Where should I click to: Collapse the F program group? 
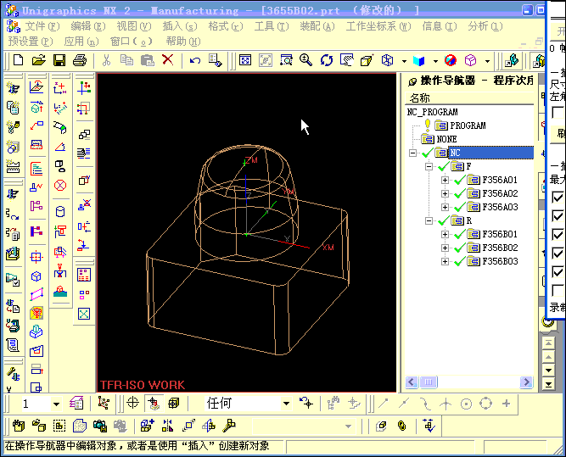(429, 166)
